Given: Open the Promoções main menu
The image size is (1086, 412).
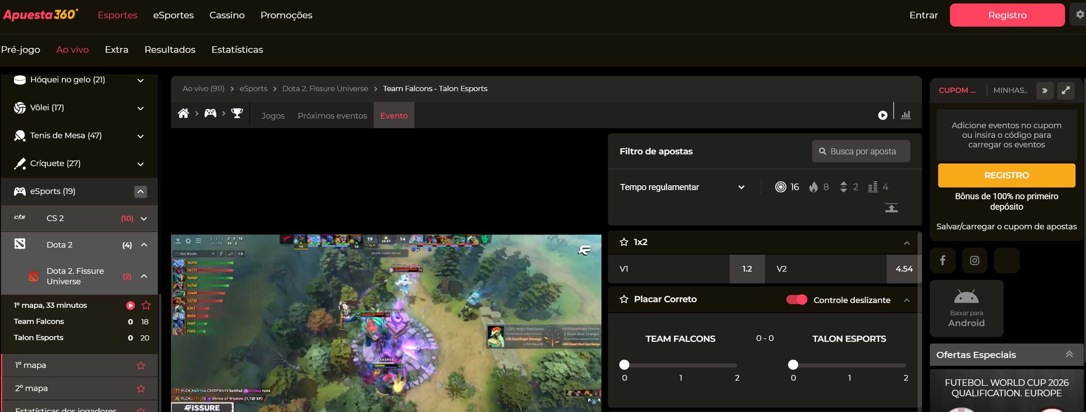Looking at the screenshot, I should 286,15.
